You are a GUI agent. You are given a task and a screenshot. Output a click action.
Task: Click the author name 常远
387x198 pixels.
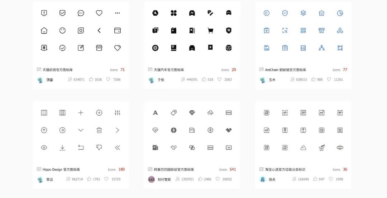point(49,179)
